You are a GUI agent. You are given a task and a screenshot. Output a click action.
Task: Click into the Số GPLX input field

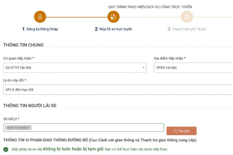[83, 127]
